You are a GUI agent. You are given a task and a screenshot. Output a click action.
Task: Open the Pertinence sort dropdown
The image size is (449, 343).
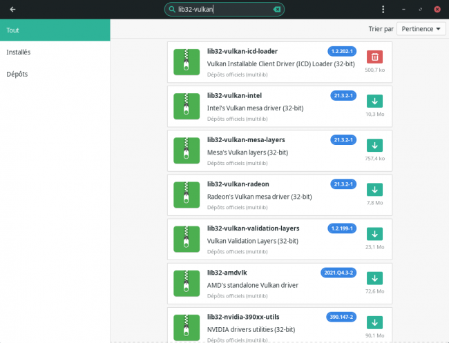(x=421, y=29)
